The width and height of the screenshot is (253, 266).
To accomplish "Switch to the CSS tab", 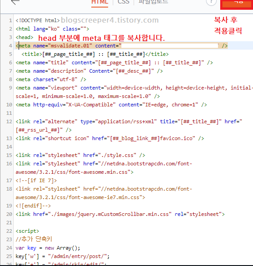I will tap(124, 2).
